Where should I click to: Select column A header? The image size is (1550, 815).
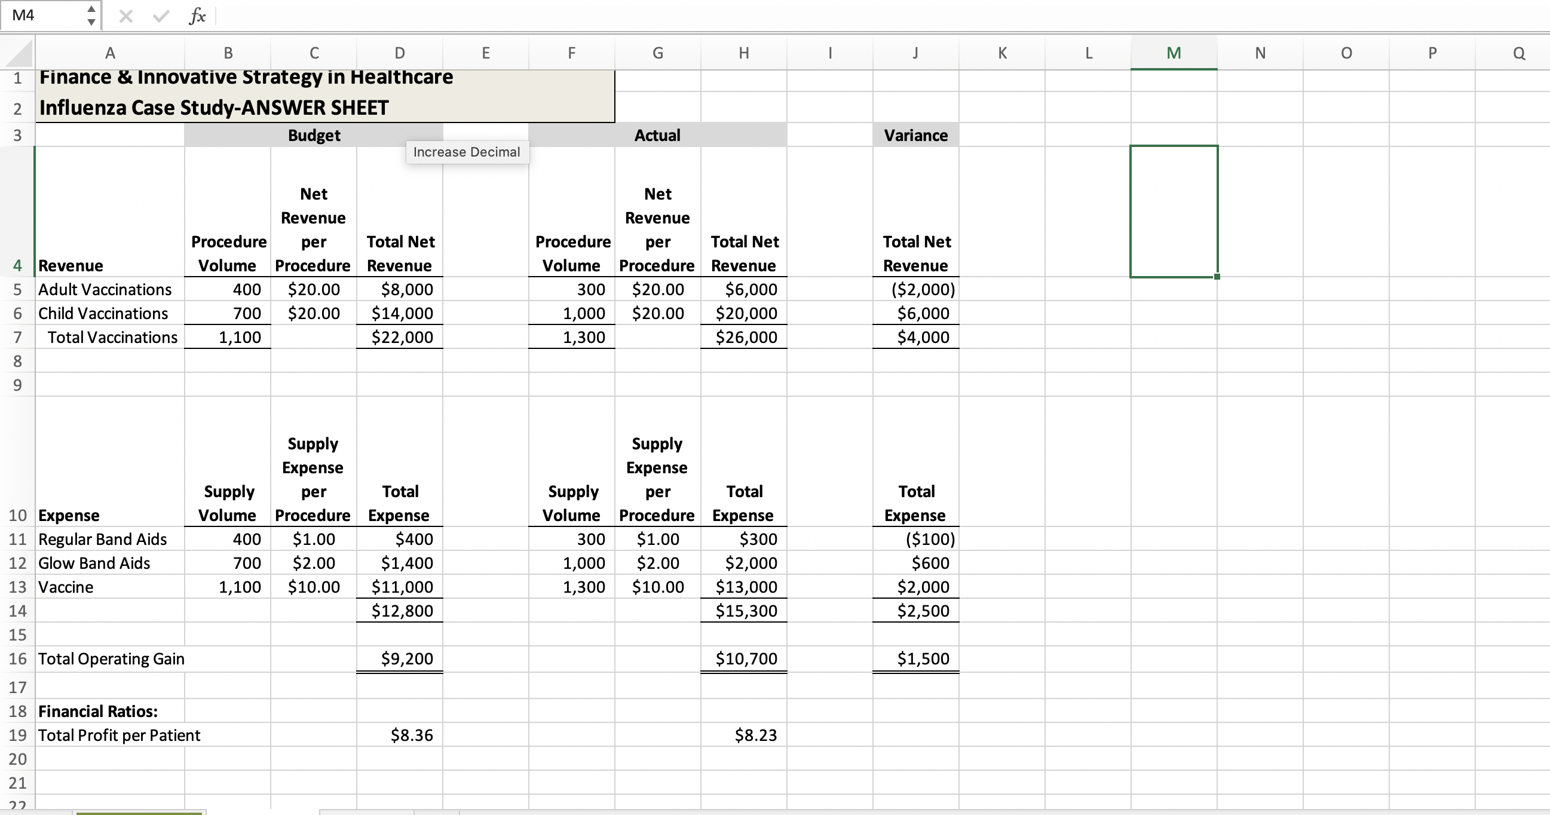[x=110, y=54]
